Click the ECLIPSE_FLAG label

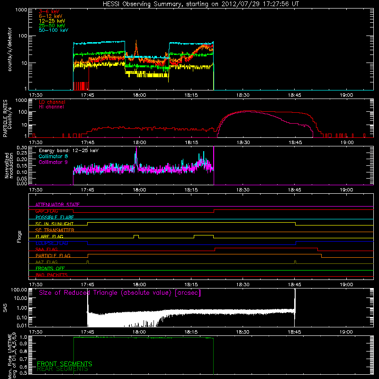[52, 243]
